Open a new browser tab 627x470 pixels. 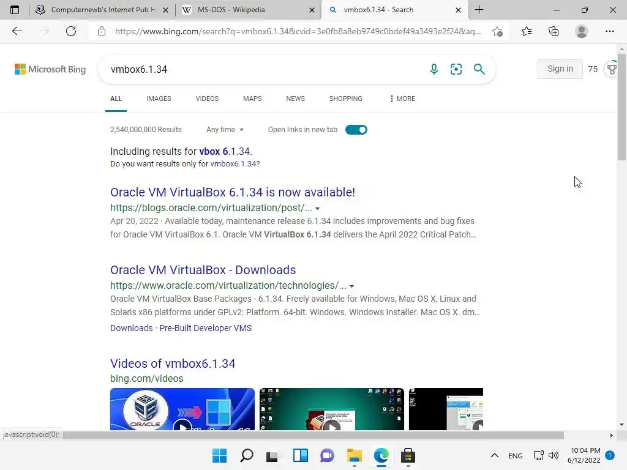(x=479, y=10)
